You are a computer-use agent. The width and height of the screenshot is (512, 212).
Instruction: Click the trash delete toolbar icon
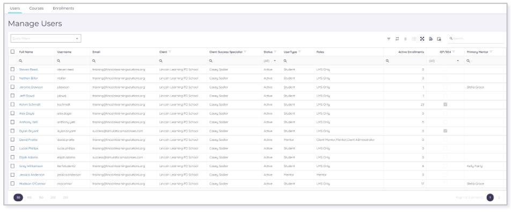(x=406, y=39)
